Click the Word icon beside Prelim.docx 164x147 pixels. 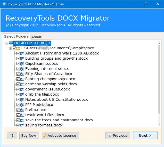coord(22,110)
